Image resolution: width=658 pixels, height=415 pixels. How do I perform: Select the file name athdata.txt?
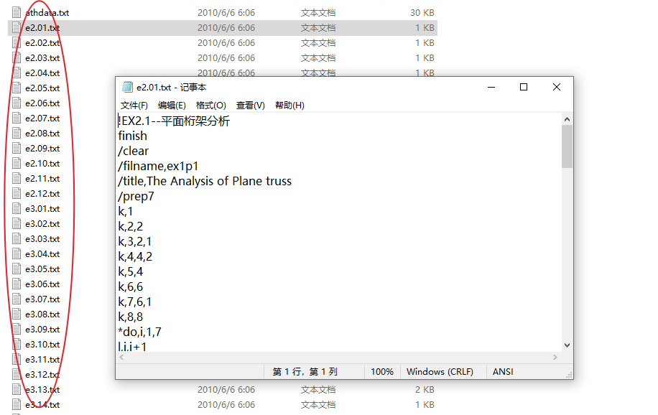click(x=47, y=13)
